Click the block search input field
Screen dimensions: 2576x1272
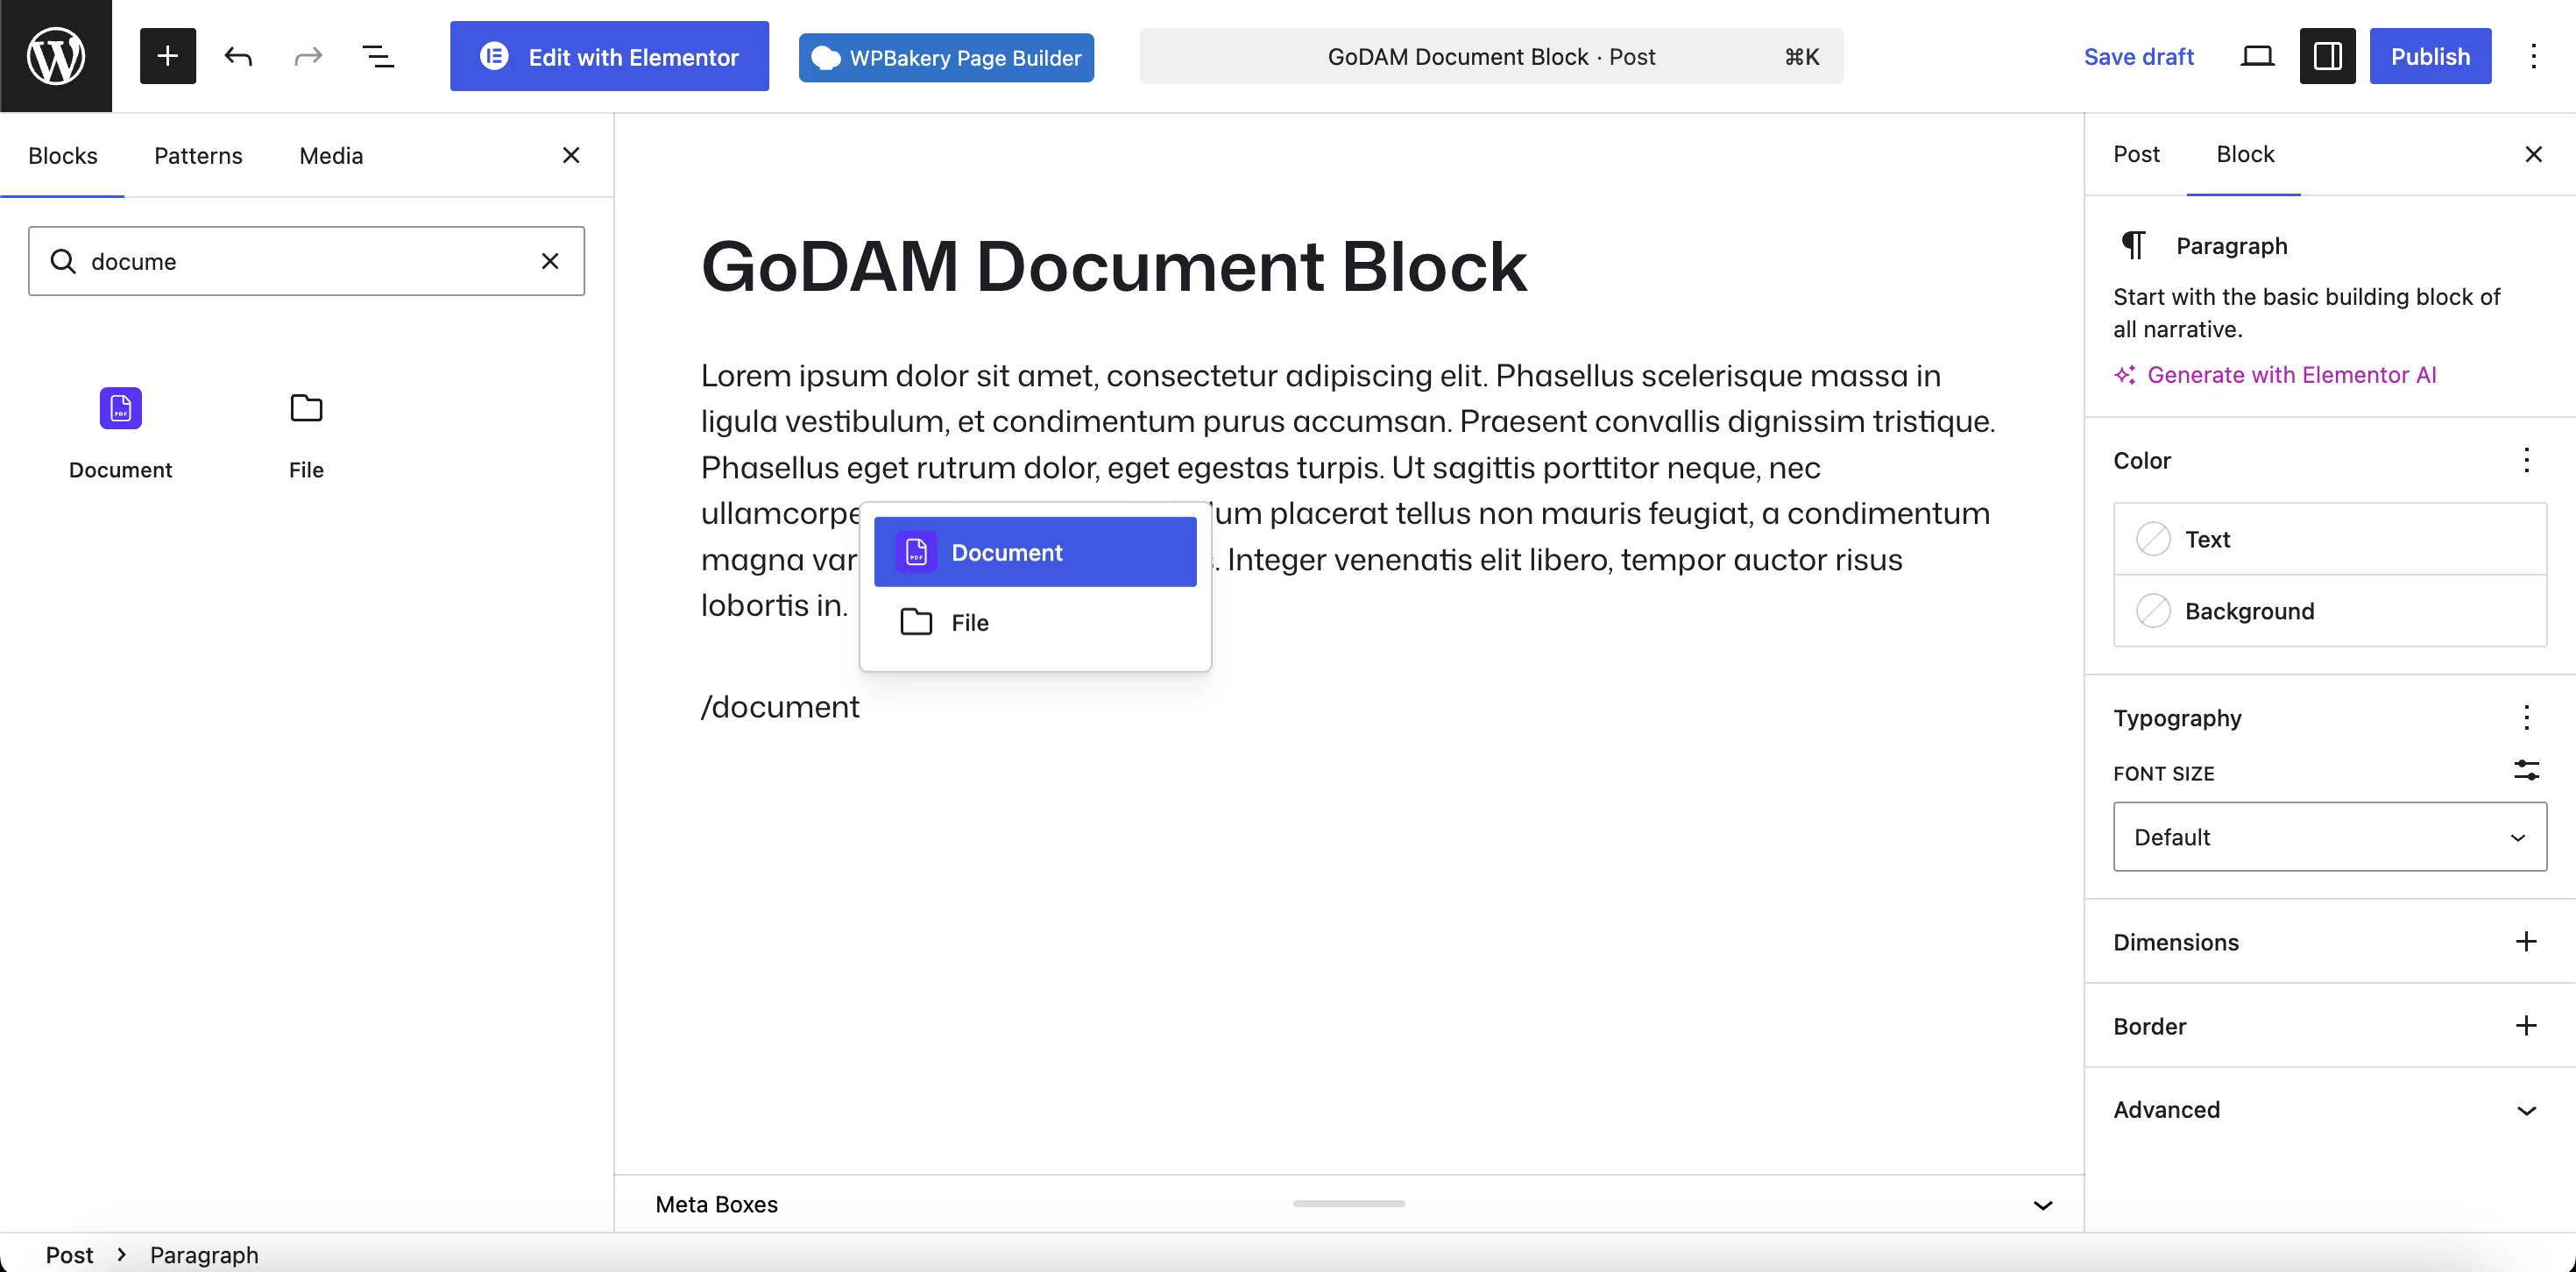coord(306,261)
